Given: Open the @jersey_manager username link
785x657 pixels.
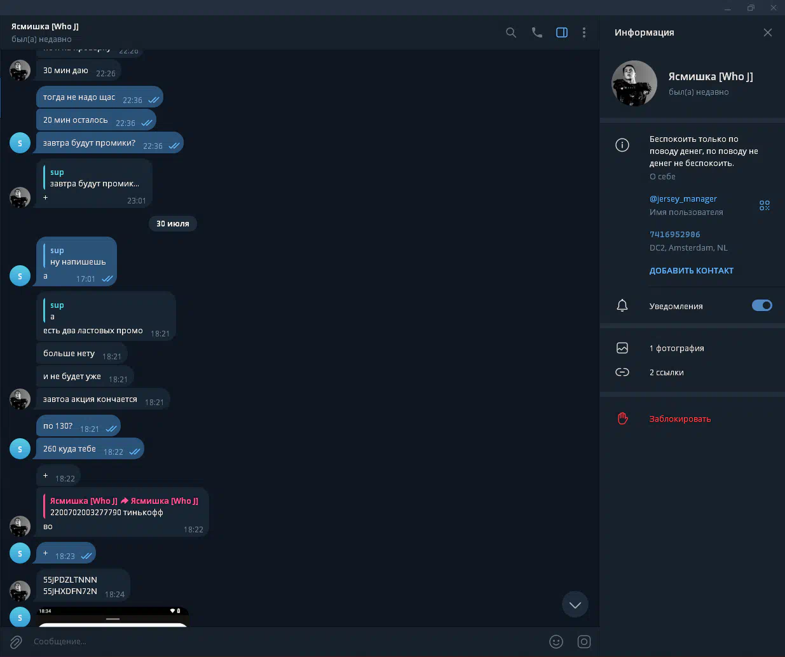Looking at the screenshot, I should click(683, 198).
